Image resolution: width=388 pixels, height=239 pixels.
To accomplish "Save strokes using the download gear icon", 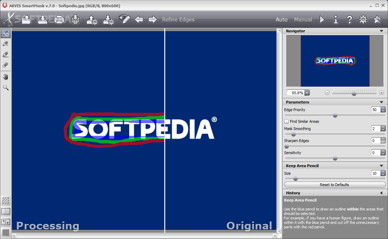I will (108, 20).
